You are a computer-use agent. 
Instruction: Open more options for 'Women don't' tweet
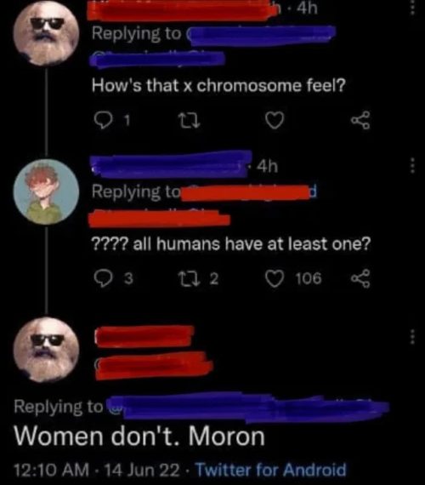(412, 337)
